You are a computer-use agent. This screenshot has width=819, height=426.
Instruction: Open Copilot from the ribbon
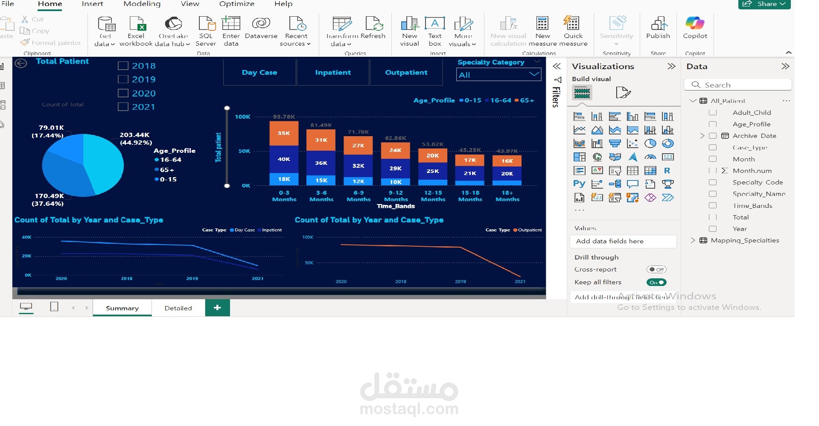pos(695,28)
